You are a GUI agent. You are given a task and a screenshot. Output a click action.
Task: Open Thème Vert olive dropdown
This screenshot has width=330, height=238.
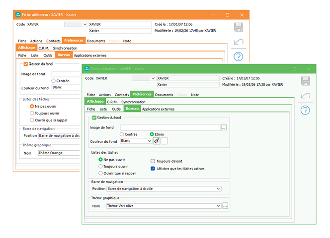point(164,206)
